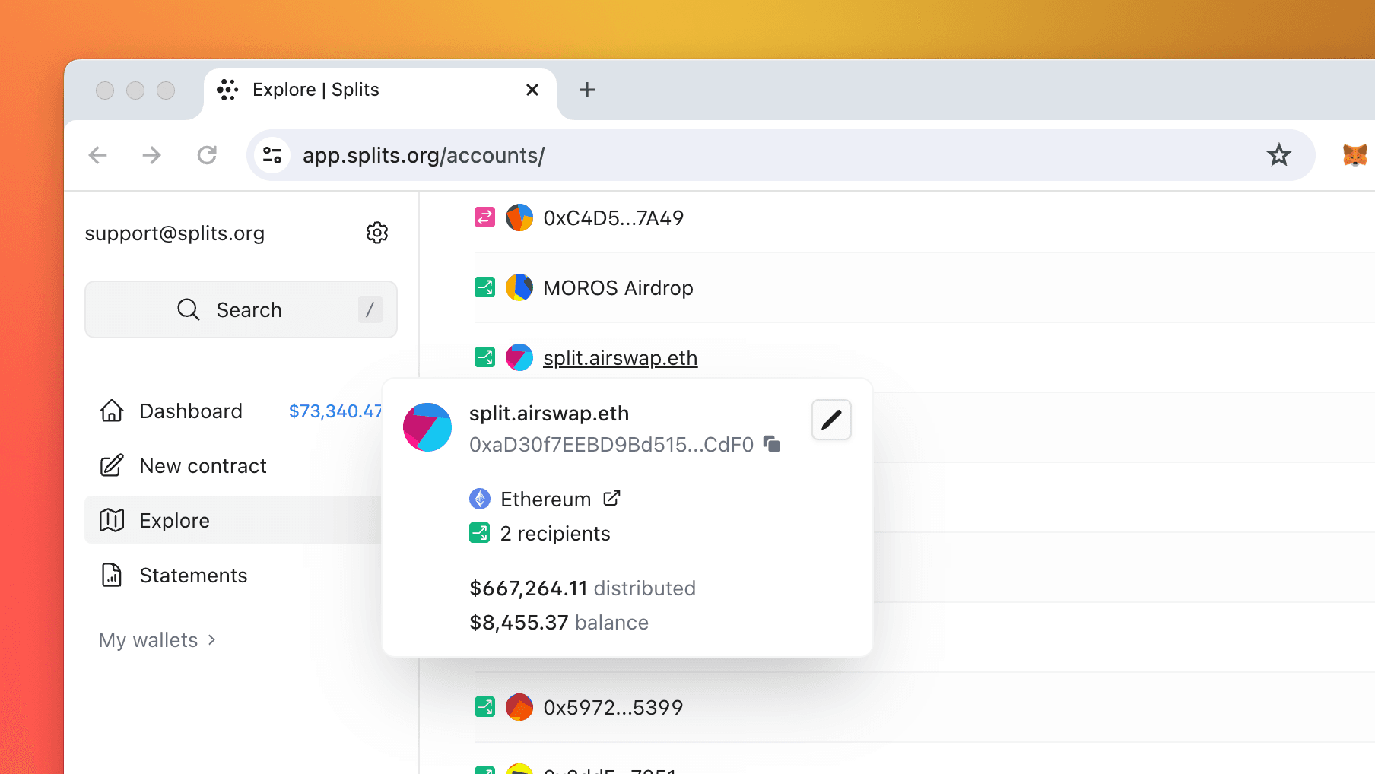Select the Explore navigation item
This screenshot has height=774, width=1375.
coord(174,520)
